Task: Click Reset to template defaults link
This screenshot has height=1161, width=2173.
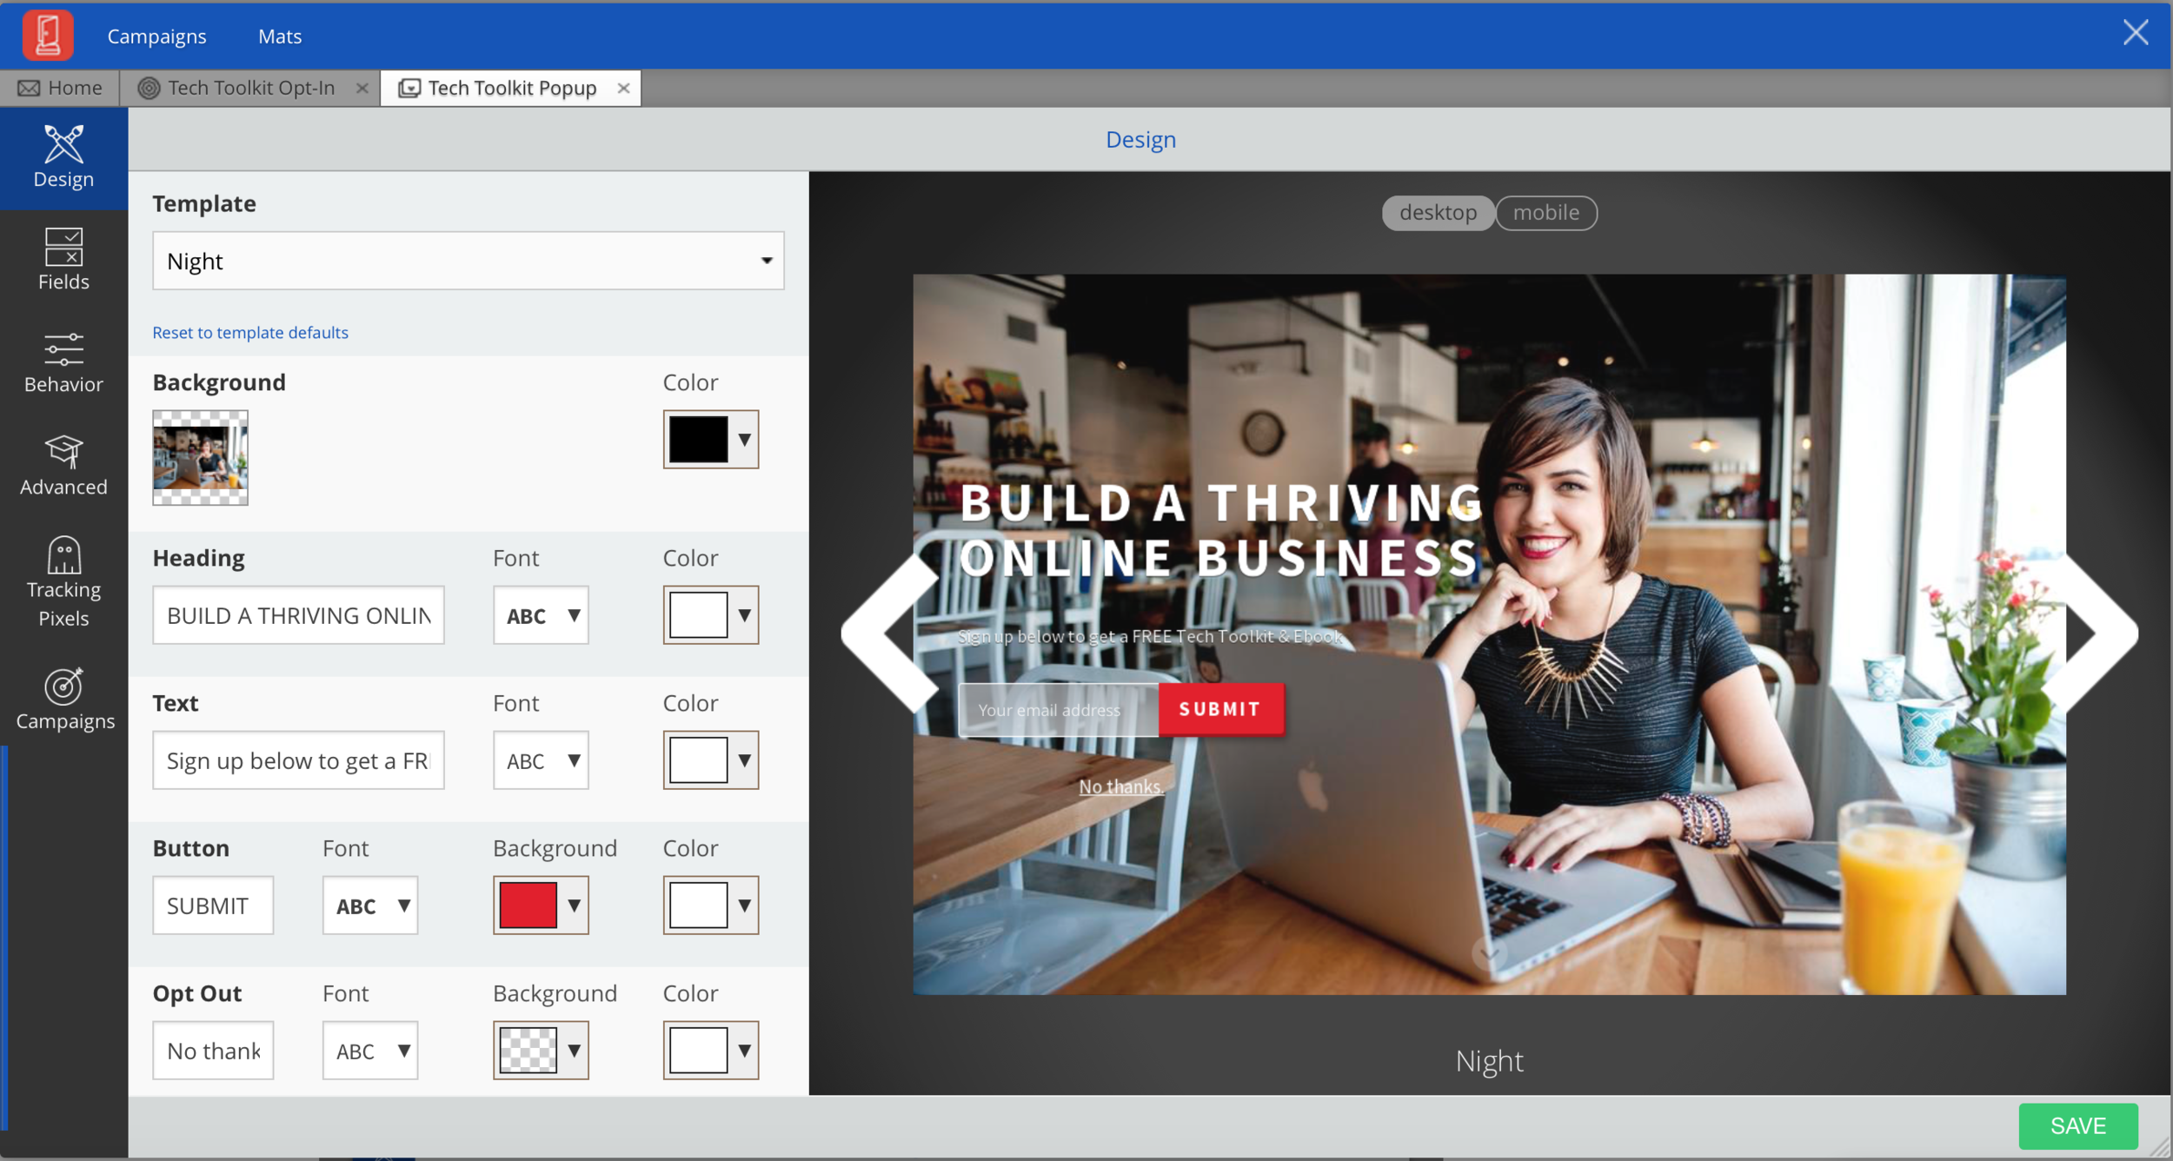Action: pos(250,333)
